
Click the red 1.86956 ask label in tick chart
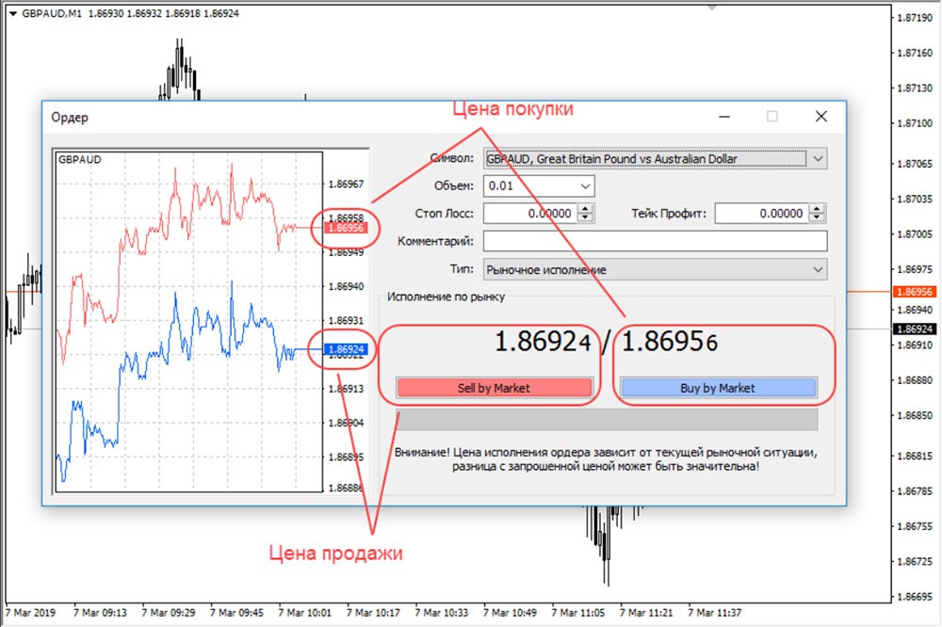pos(346,228)
